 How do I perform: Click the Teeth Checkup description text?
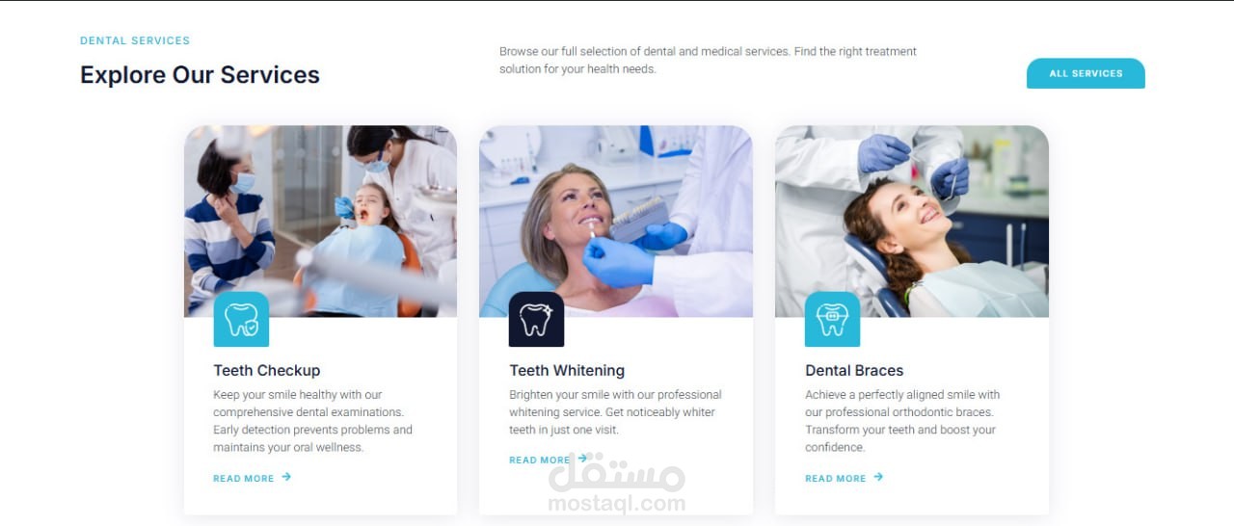tap(312, 421)
